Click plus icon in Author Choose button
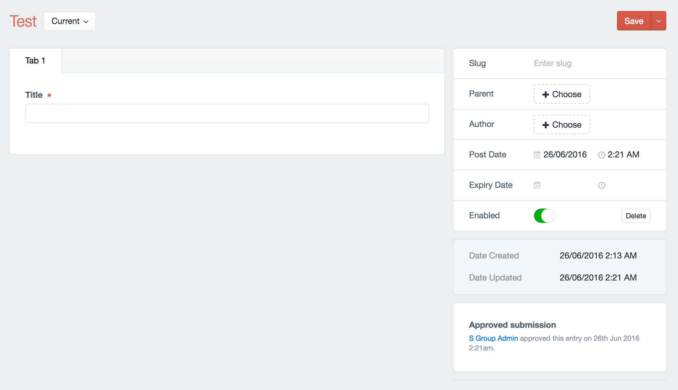Screen dimensions: 678x390 (x=546, y=125)
